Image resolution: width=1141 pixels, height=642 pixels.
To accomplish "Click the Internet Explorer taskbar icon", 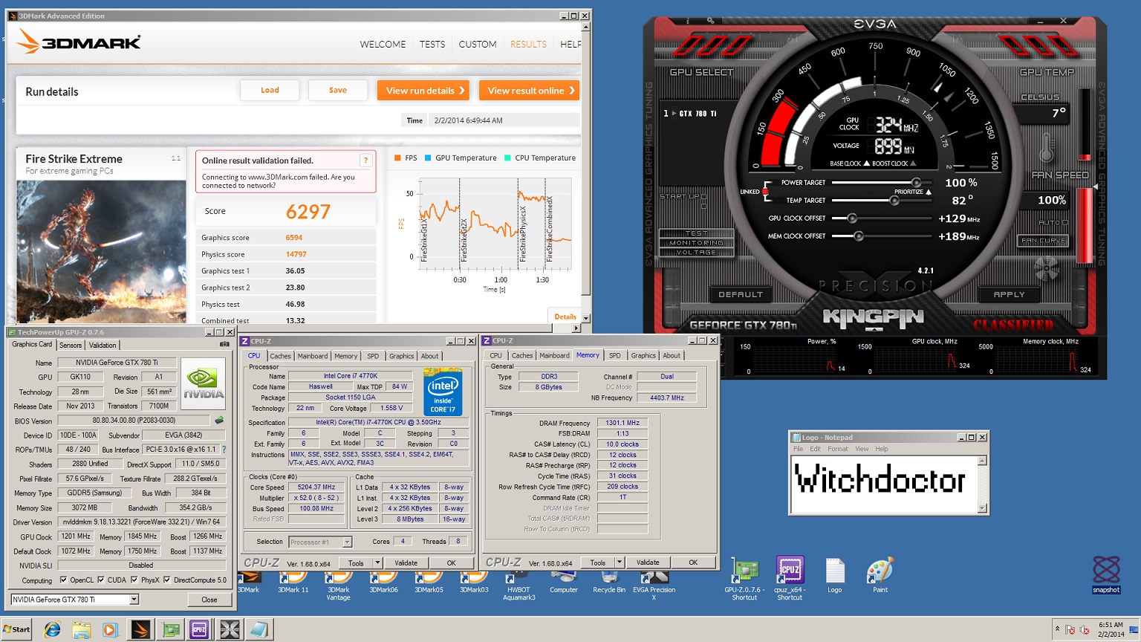I will point(52,630).
